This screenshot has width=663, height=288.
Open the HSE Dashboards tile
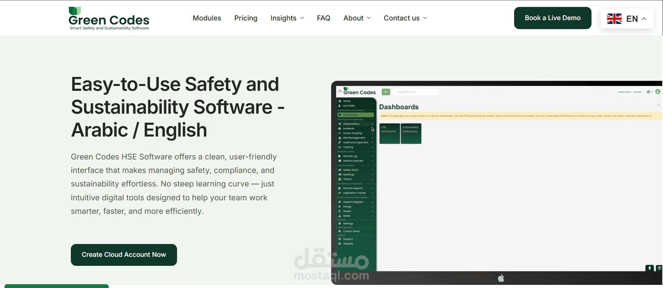coord(389,133)
